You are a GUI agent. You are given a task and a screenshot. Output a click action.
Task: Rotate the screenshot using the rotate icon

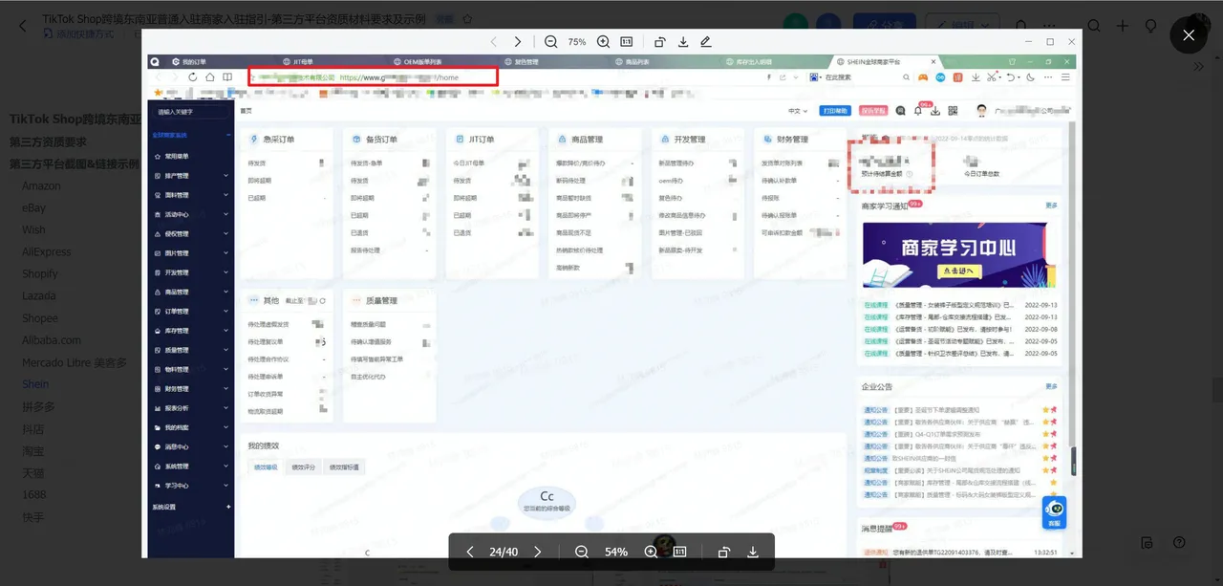[x=659, y=42]
